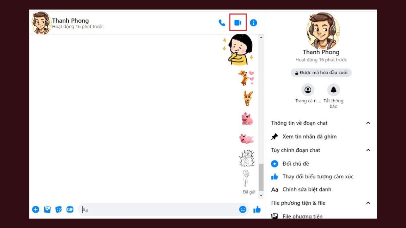Open the GIF picker

(70, 209)
